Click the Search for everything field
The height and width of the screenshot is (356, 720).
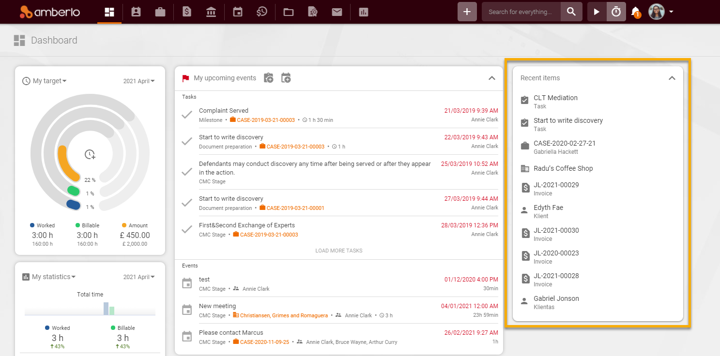pos(521,12)
